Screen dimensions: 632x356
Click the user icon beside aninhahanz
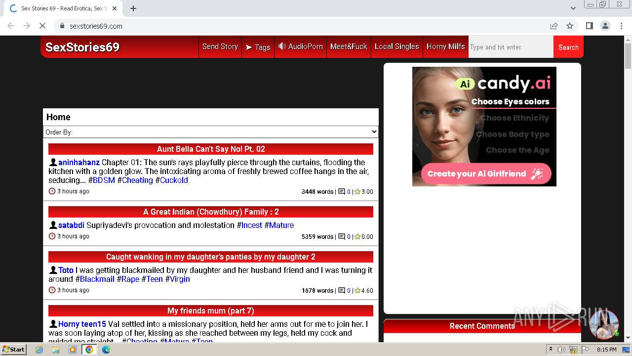tap(53, 162)
